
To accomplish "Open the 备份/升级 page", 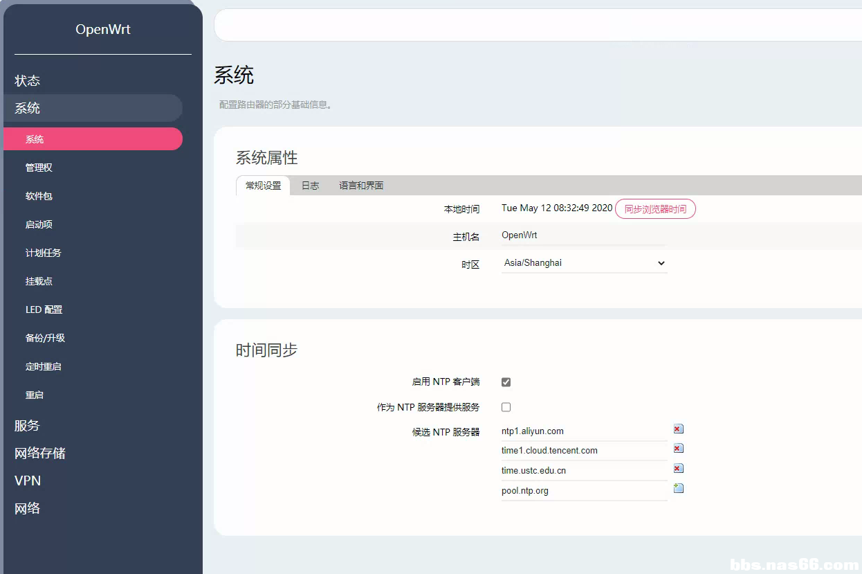I will (45, 338).
